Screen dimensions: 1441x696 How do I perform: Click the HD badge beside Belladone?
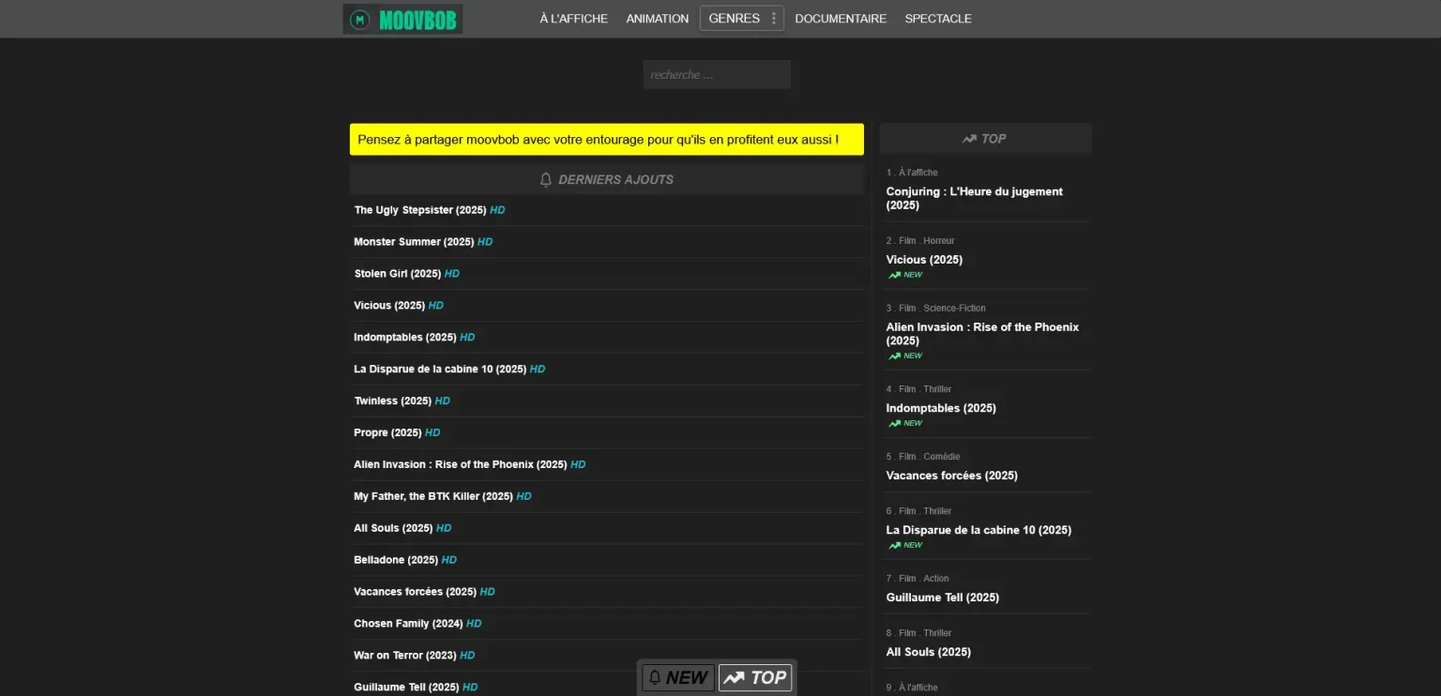click(449, 561)
